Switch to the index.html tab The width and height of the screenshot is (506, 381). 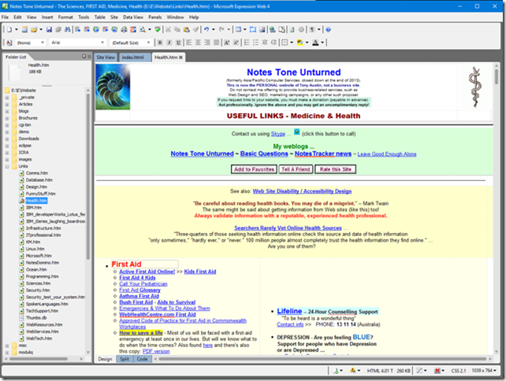point(133,57)
